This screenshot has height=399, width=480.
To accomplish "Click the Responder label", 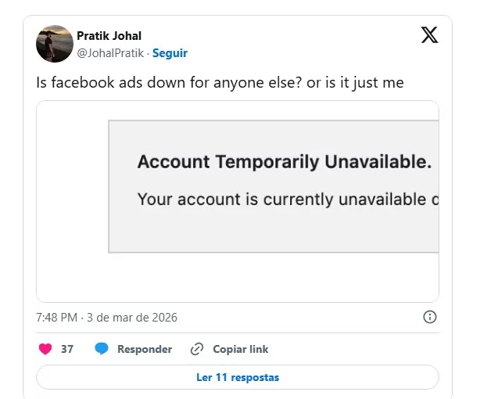I will (145, 349).
